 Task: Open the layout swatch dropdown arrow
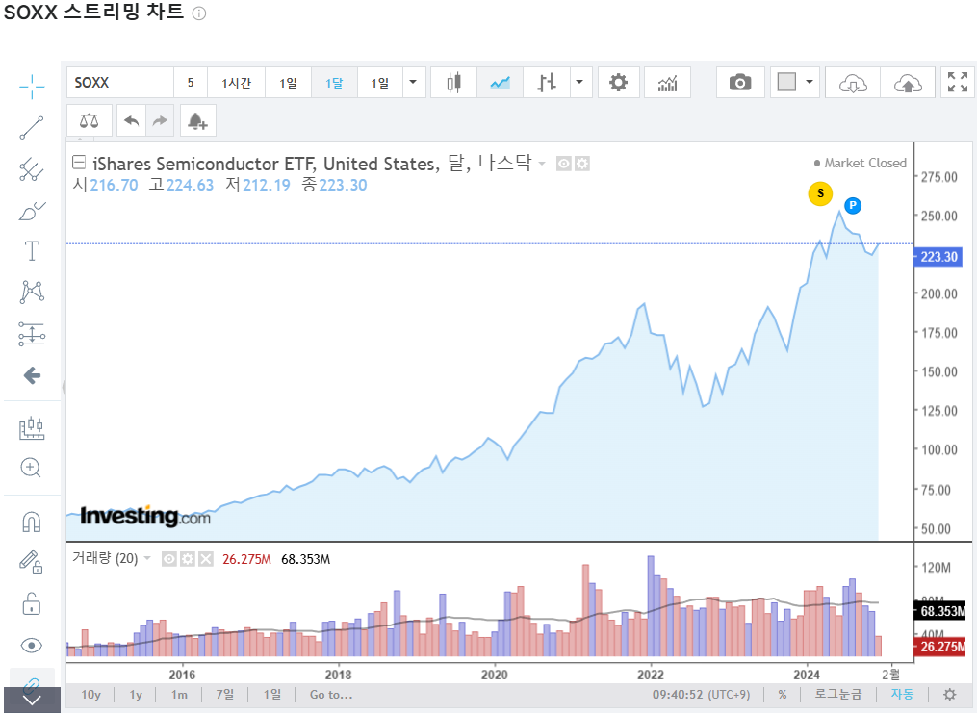click(810, 82)
